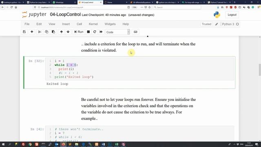
Task: Open the command palette keyboard icon
Action: [x=135, y=32]
